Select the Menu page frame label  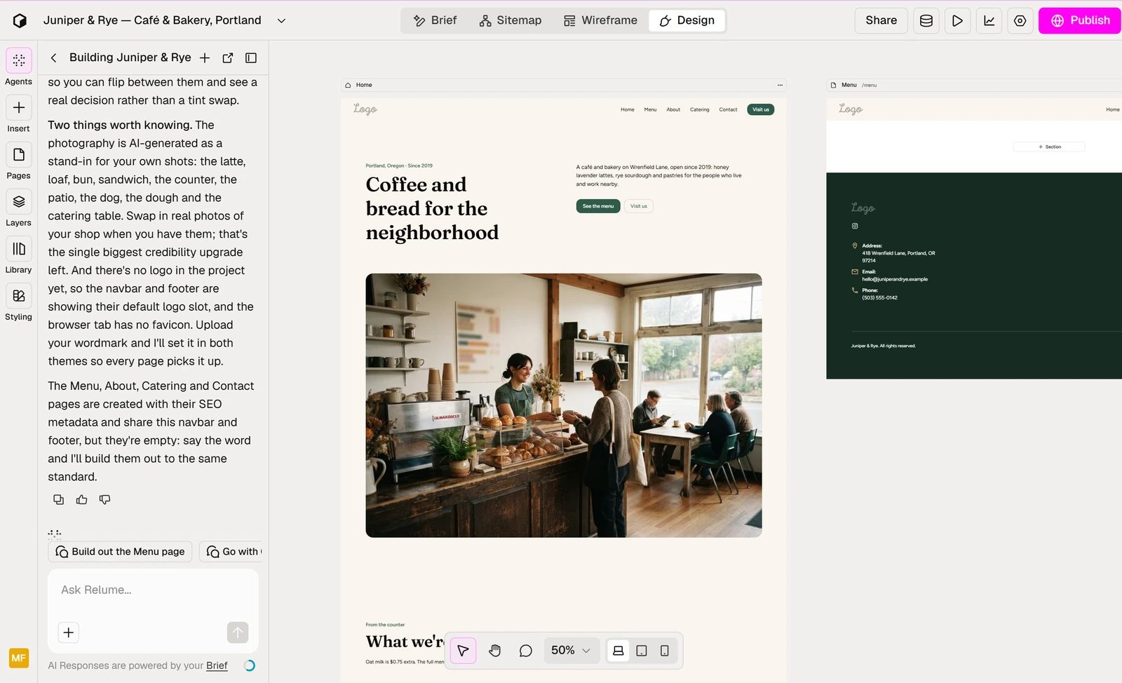[x=849, y=85]
